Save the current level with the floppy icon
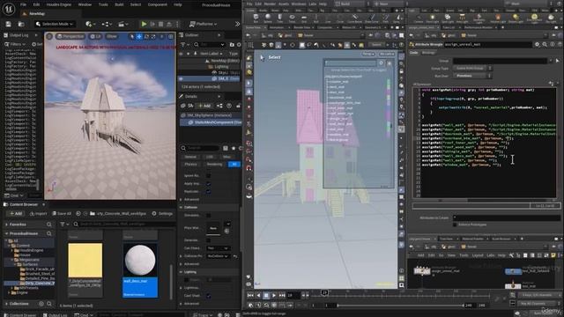 [8, 24]
